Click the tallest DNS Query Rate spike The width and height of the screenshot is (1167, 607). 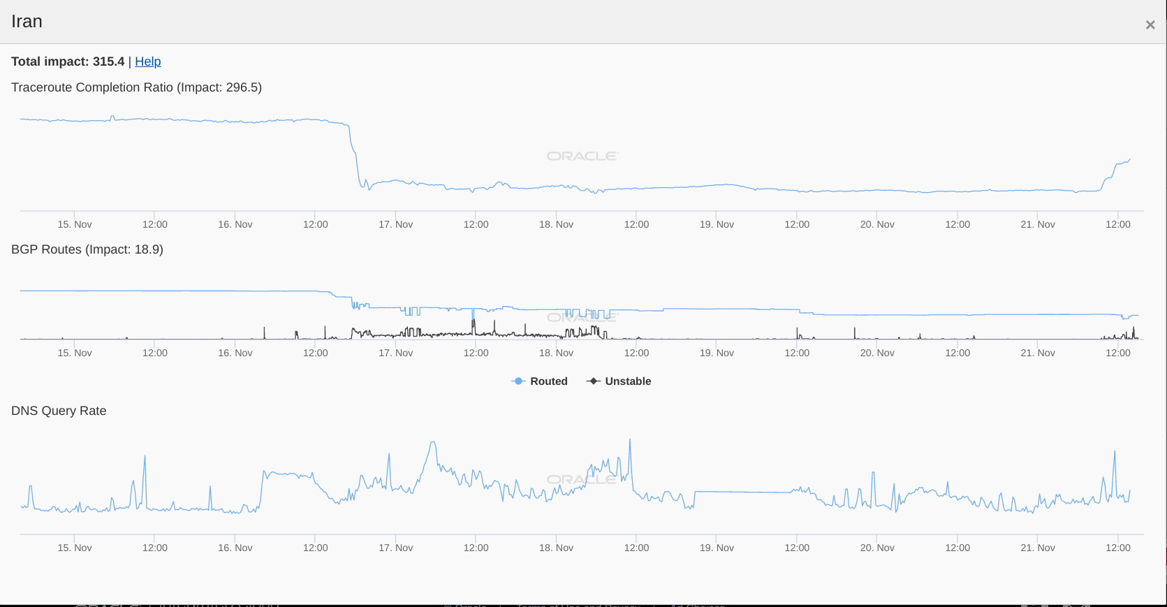point(630,441)
